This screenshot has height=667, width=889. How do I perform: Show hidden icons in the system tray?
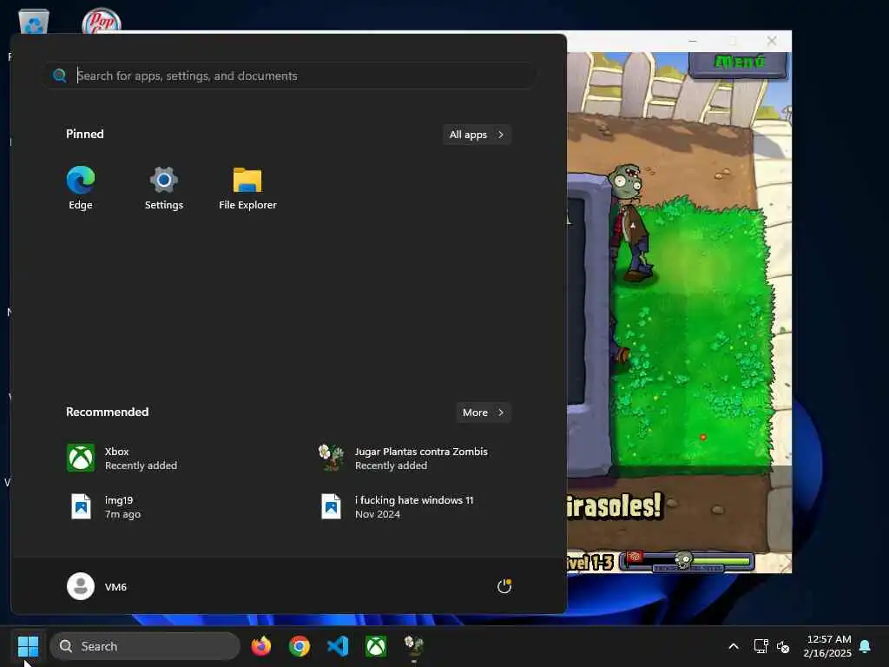tap(733, 646)
